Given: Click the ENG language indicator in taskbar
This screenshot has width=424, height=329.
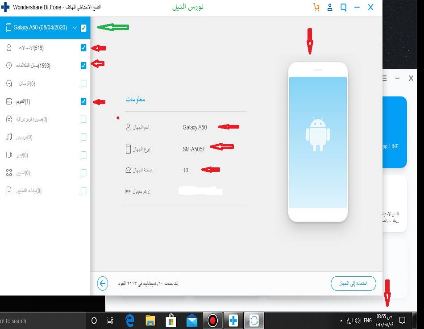Looking at the screenshot, I should pos(368,321).
